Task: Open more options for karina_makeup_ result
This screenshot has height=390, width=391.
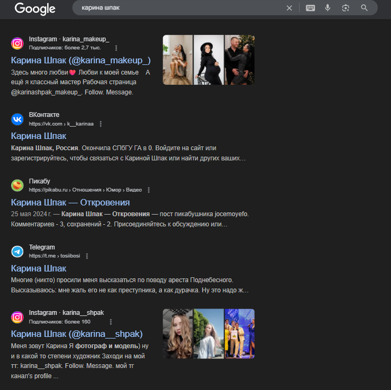Action: 116,48
